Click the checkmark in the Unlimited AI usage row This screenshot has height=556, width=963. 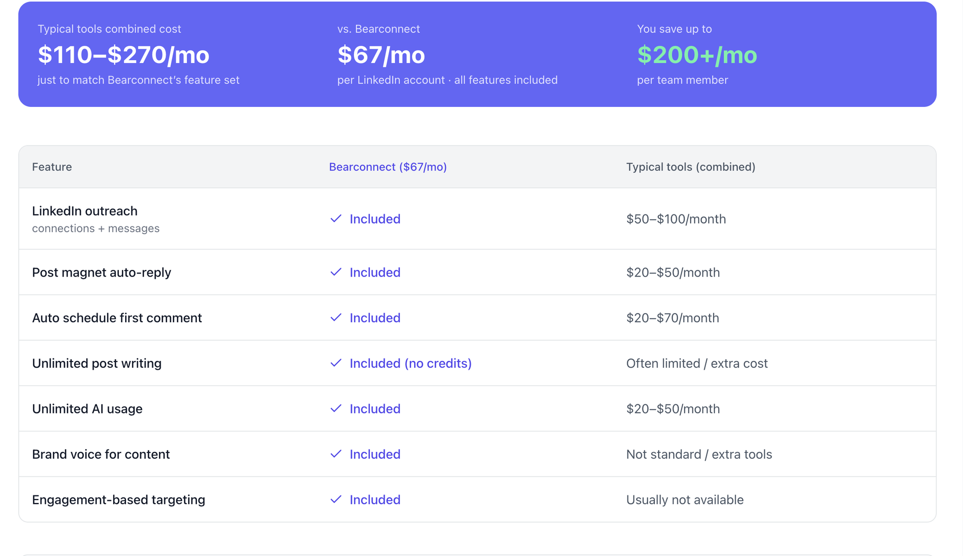[x=336, y=409]
